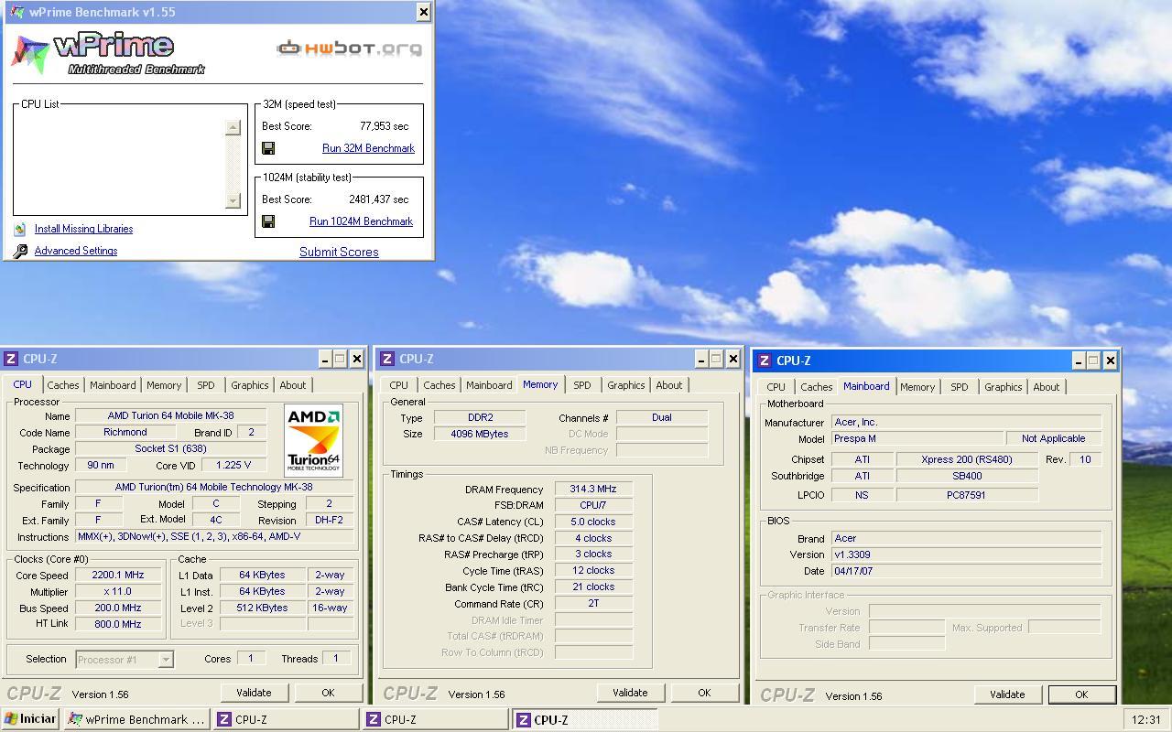This screenshot has height=732, width=1172.
Task: Click the CPU-Z icon in the Mainboard window title bar
Action: click(765, 361)
